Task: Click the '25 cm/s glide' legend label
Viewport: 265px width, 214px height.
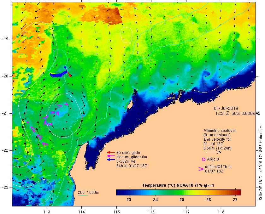Action: (128, 153)
